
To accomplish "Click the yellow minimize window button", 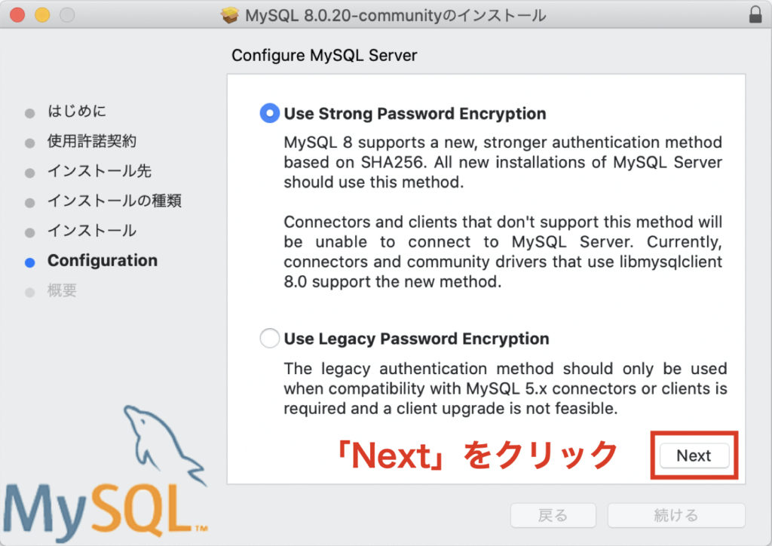I will [42, 15].
